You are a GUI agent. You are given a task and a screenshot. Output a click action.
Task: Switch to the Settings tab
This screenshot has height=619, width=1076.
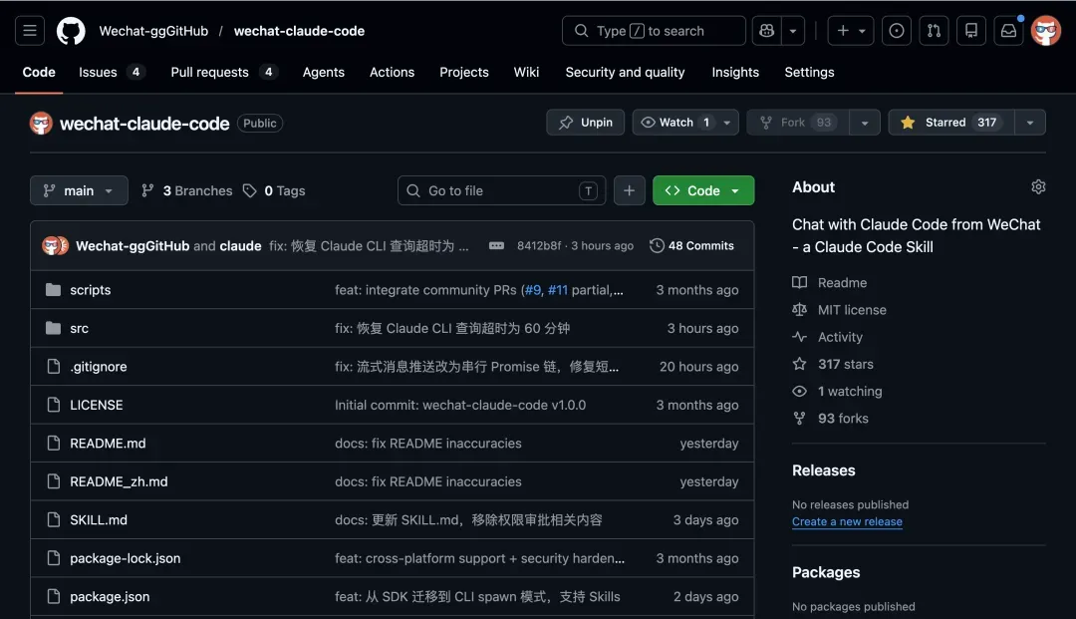pos(809,72)
